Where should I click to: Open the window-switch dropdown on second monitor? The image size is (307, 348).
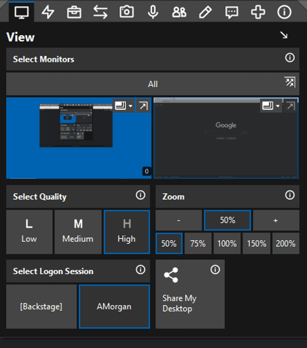(270, 106)
